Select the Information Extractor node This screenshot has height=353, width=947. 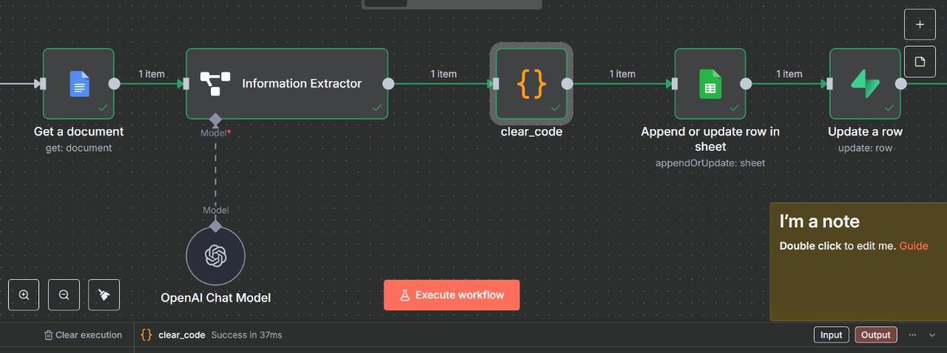tap(286, 83)
